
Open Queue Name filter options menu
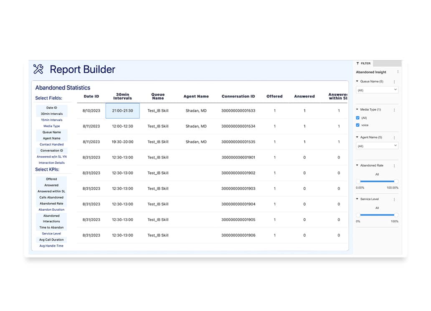point(394,82)
